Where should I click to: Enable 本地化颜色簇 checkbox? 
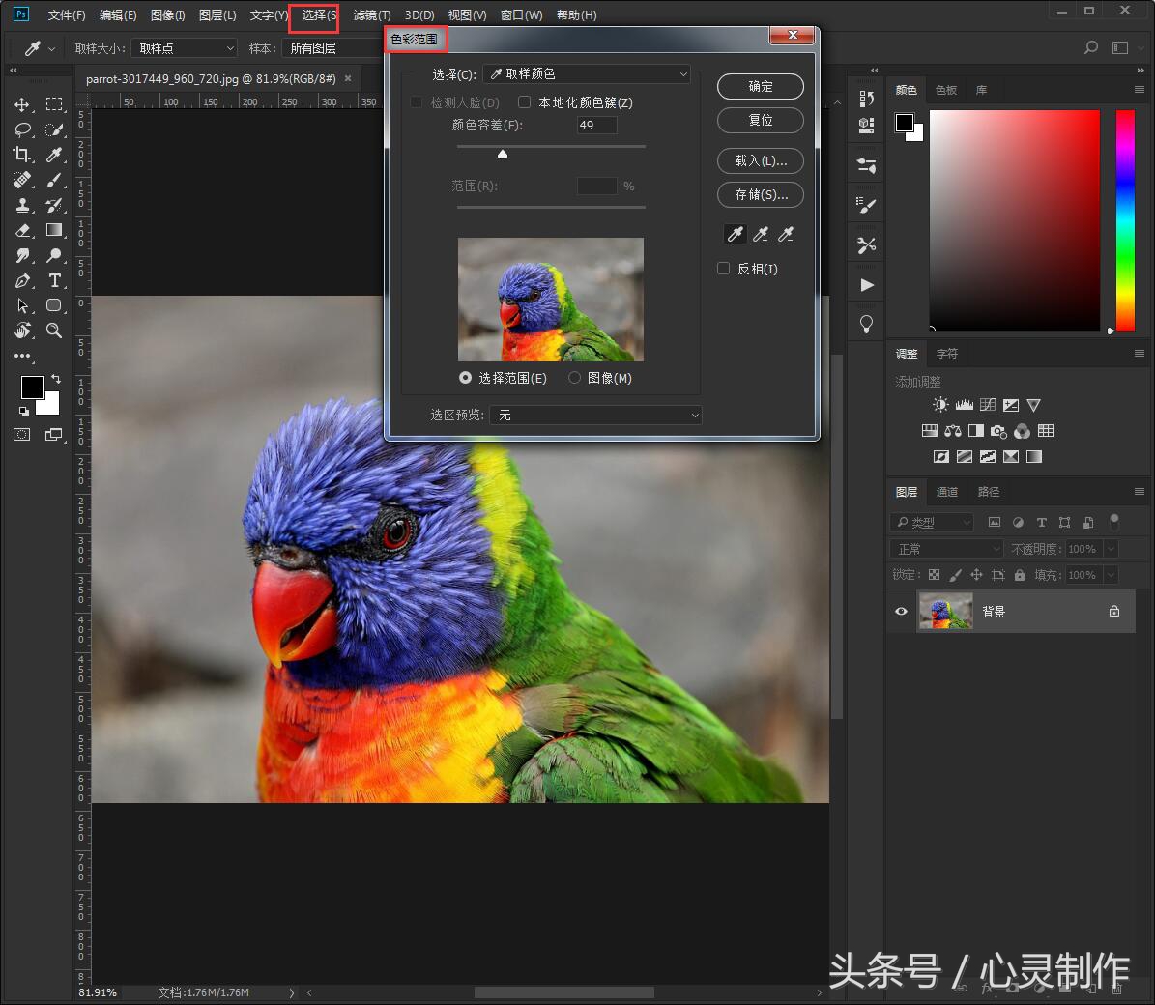(x=525, y=102)
